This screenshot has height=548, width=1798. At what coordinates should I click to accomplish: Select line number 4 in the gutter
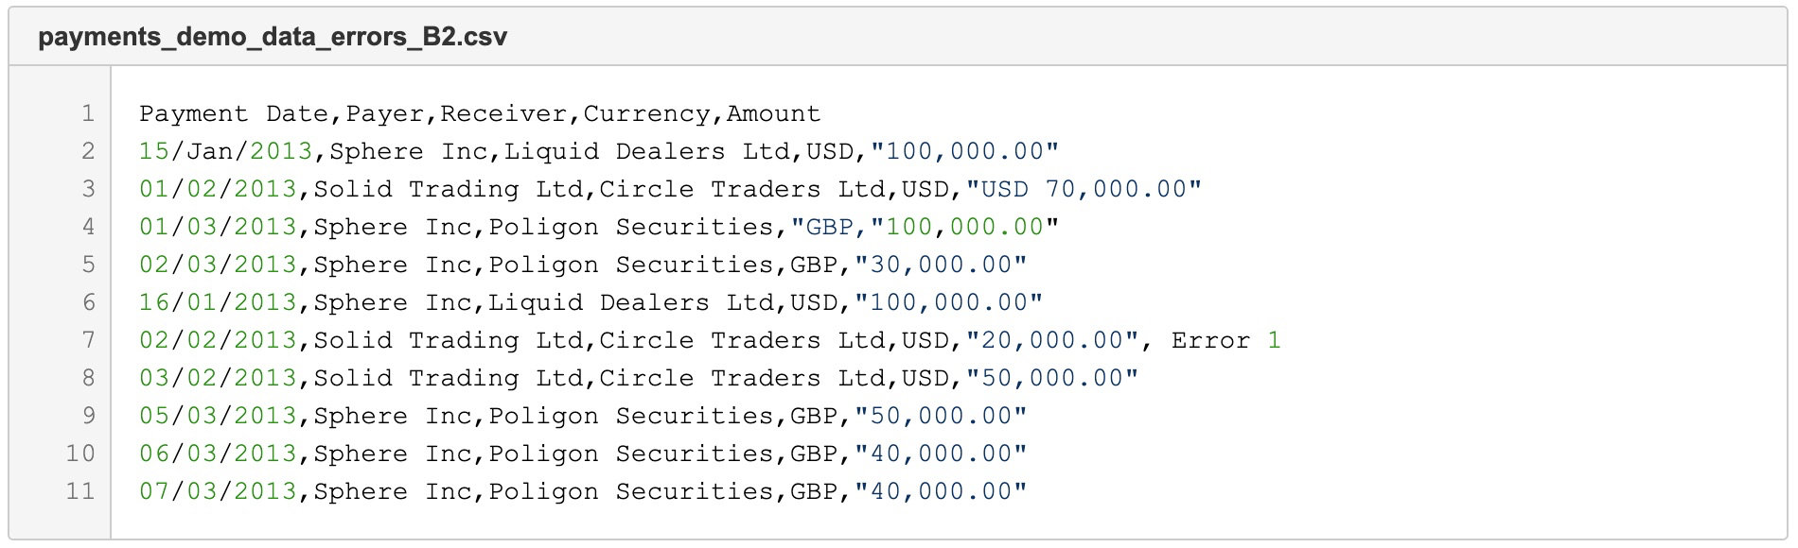point(88,227)
